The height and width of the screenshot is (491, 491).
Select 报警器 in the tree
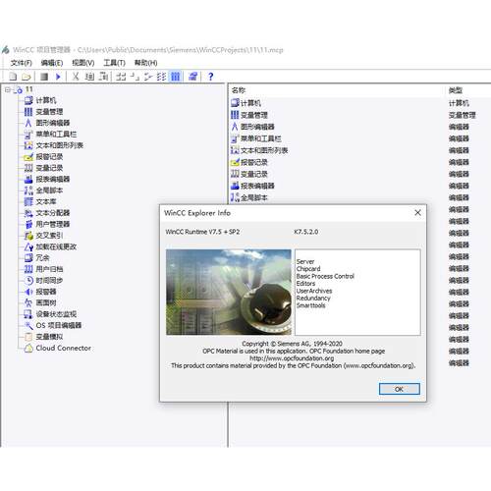[46, 292]
